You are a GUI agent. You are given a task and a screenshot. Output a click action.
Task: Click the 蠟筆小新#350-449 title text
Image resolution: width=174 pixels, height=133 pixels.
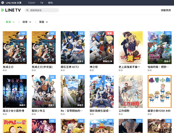click(x=159, y=111)
